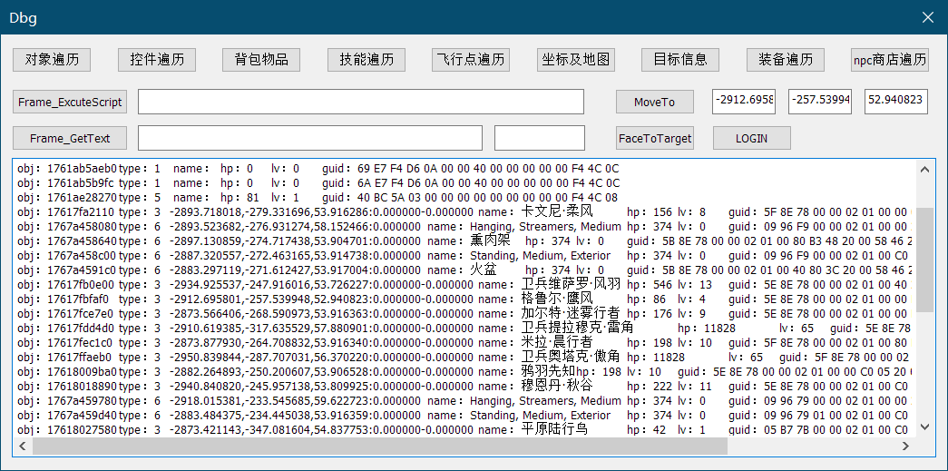Run 装备遍历 equipment traversal

point(786,60)
